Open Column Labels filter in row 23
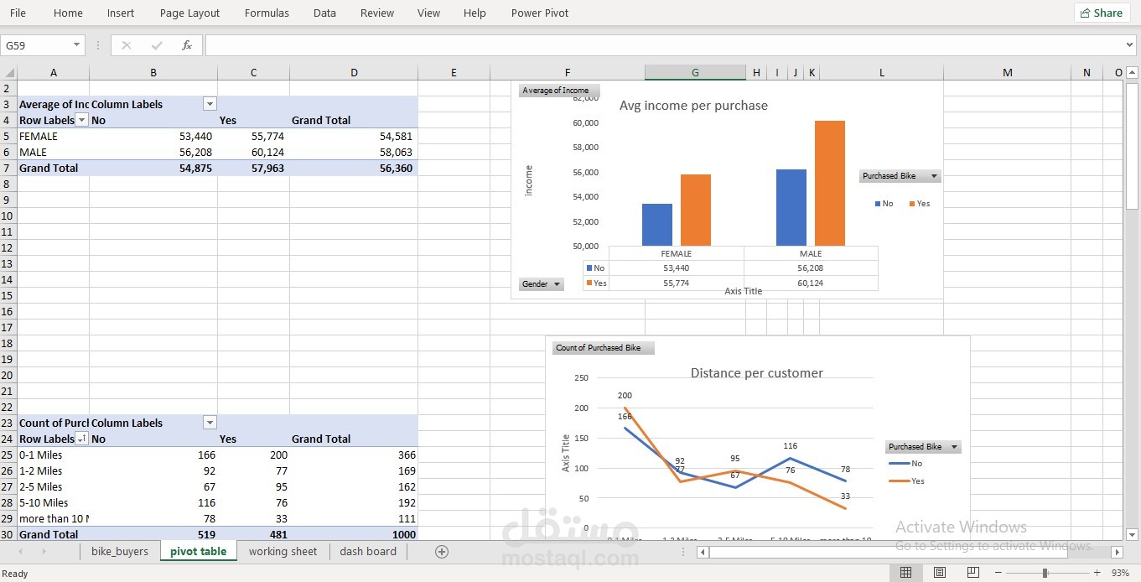The image size is (1141, 582). [210, 423]
